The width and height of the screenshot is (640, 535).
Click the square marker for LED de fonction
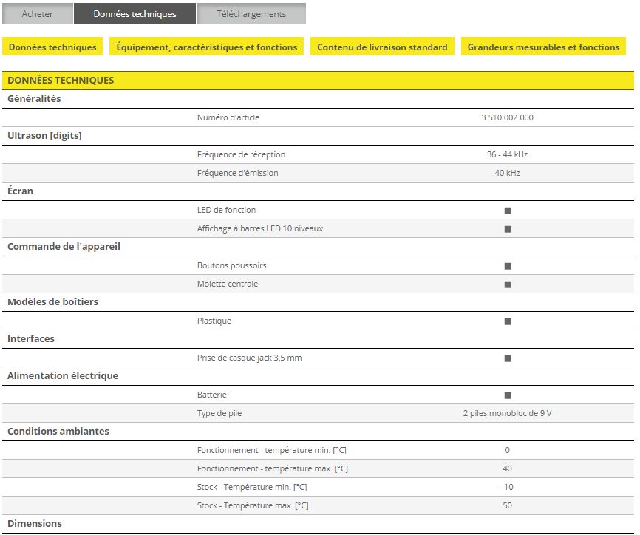pyautogui.click(x=507, y=211)
